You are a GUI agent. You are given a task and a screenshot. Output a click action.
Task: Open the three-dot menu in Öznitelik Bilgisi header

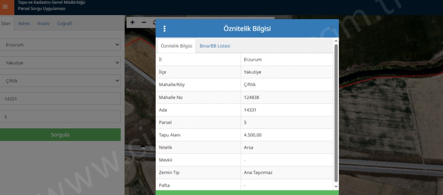(x=164, y=29)
